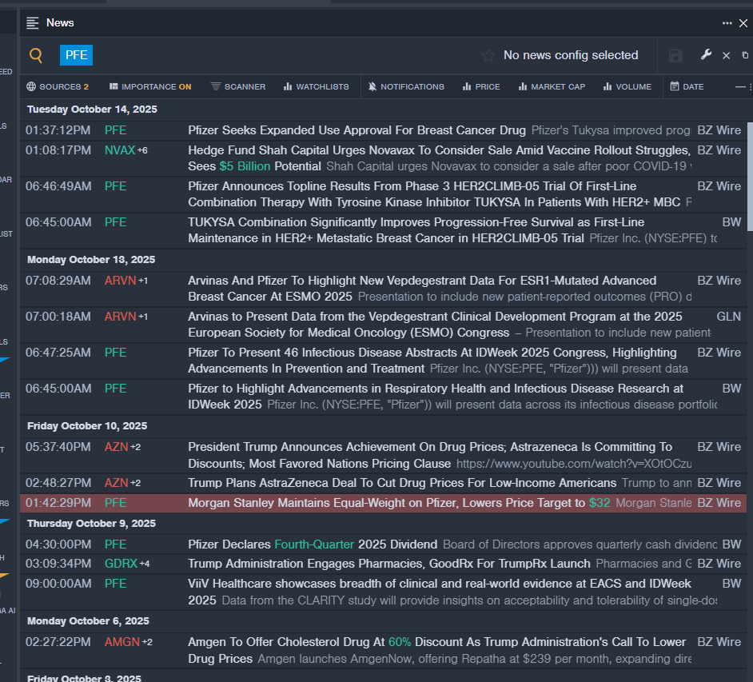Open the Watchlists filter dropdown
This screenshot has width=753, height=682.
[x=316, y=86]
